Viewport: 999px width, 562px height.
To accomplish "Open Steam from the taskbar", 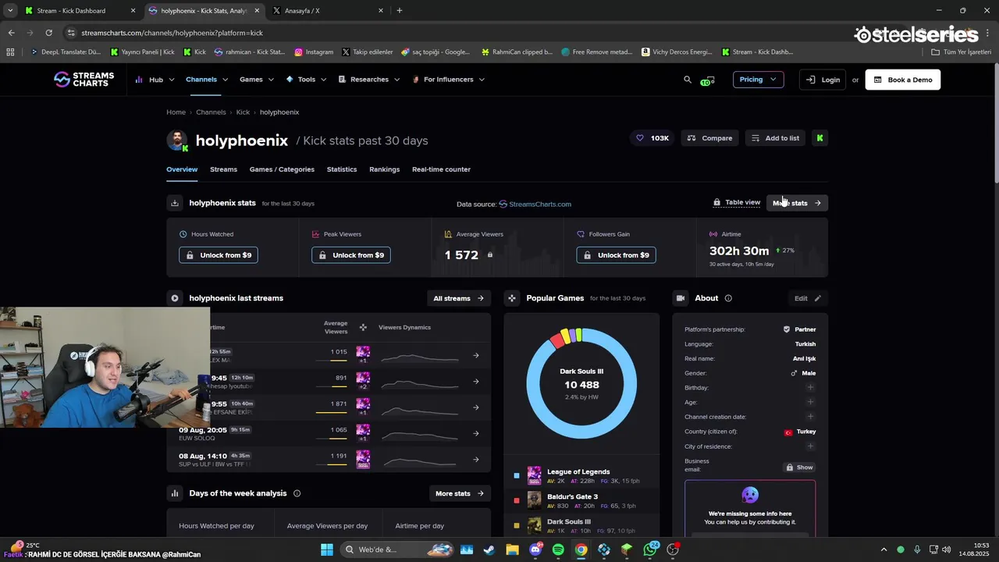I will tap(489, 550).
